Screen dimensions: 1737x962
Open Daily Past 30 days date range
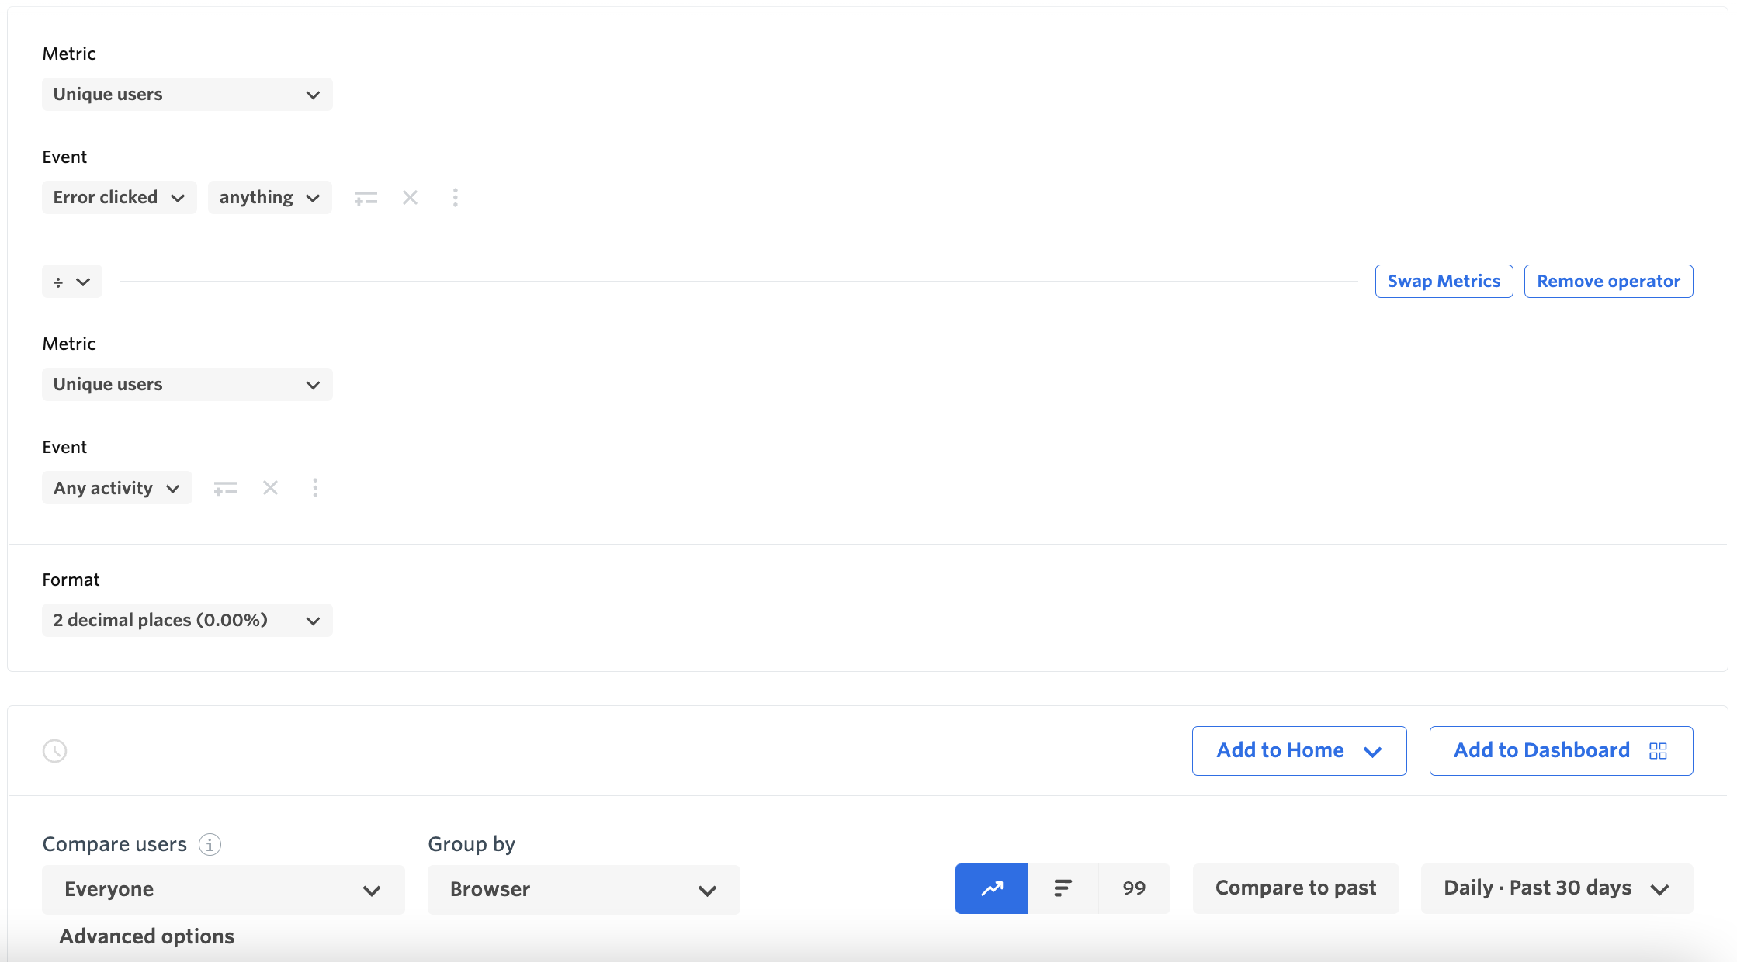1557,888
